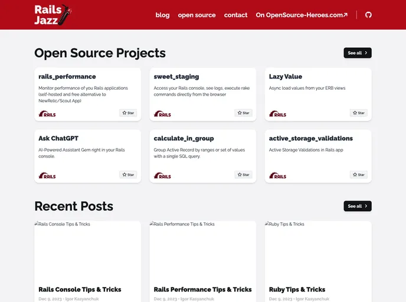Click the Rails Performance Tips thumbnail image
This screenshot has width=406, height=302.
[203, 251]
